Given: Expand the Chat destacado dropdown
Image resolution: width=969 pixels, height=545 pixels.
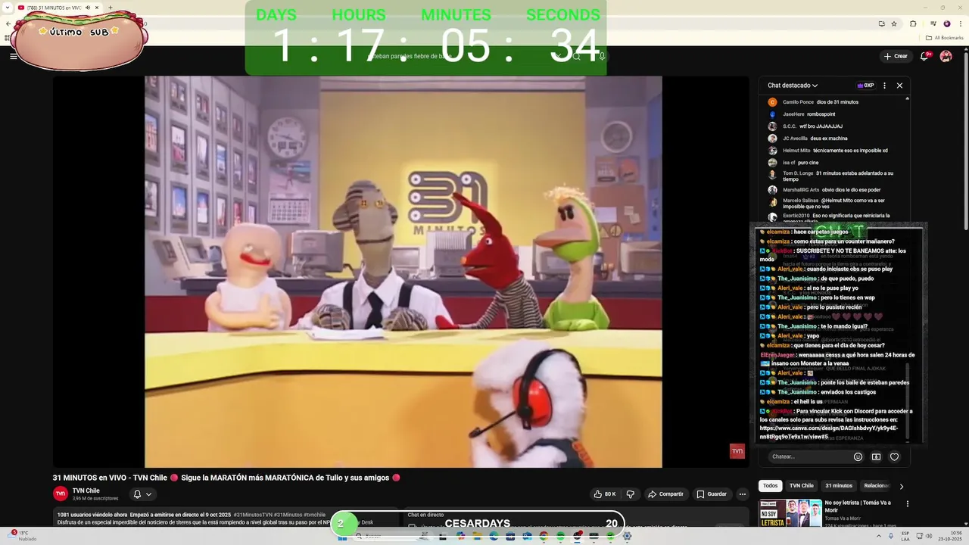Looking at the screenshot, I should click(793, 86).
